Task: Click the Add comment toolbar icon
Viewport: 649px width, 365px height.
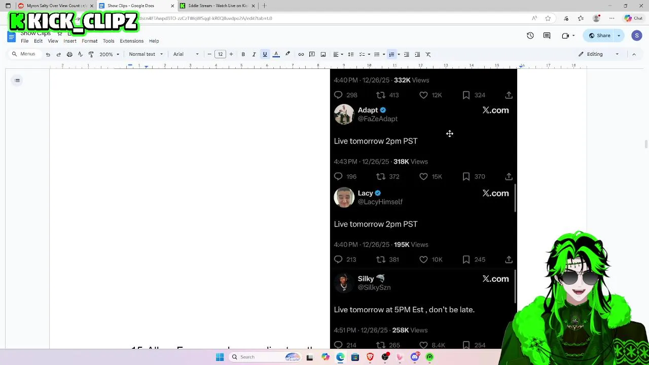Action: pos(312,54)
